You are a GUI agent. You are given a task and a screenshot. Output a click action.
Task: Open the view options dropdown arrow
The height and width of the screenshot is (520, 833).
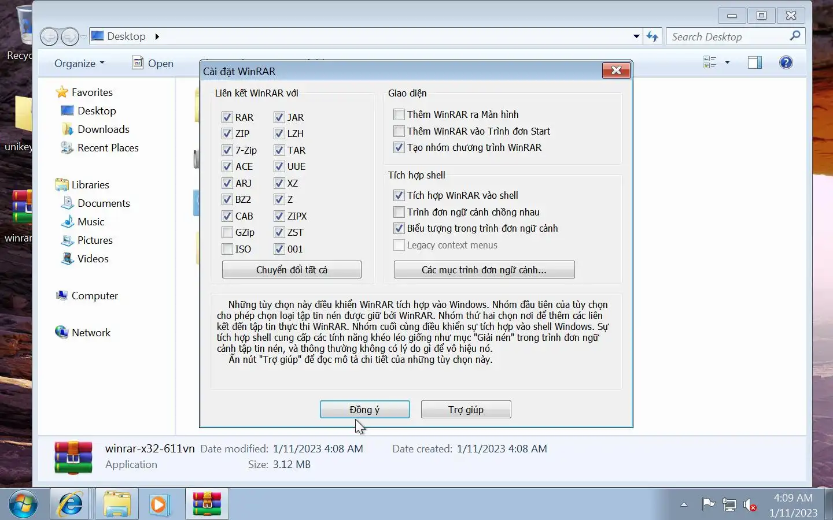727,62
